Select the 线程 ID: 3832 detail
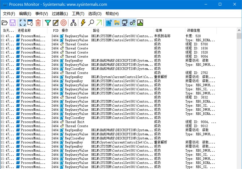This screenshot has width=242, height=169. [x=197, y=97]
